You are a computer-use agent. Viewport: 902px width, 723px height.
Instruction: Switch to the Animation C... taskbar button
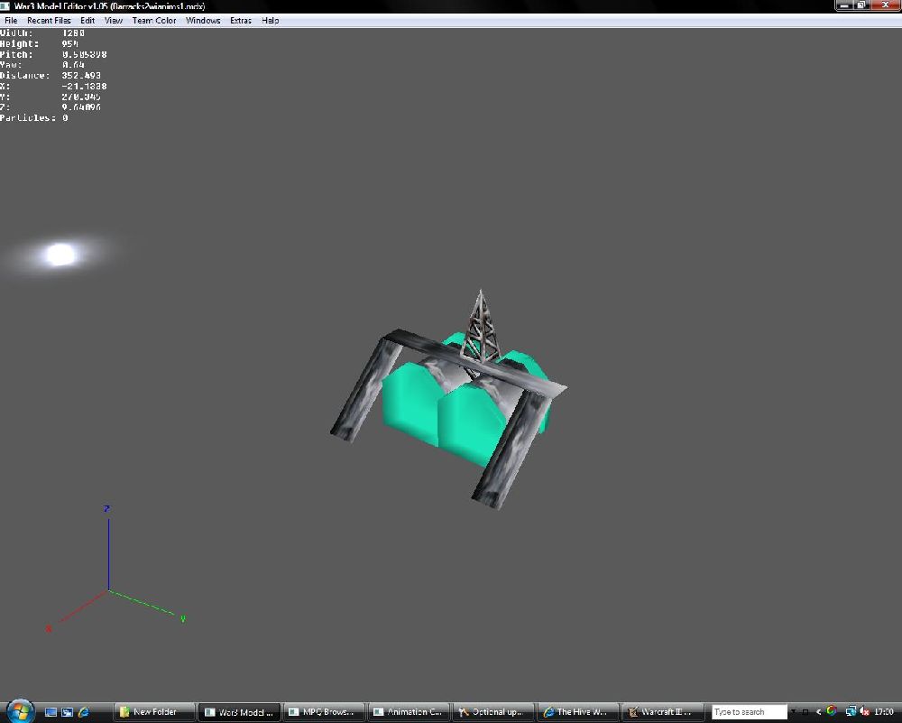(409, 712)
